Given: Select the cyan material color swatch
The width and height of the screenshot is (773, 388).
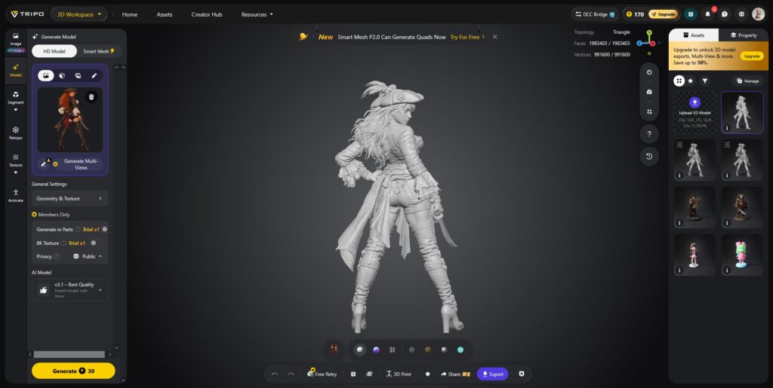Looking at the screenshot, I should coord(460,350).
